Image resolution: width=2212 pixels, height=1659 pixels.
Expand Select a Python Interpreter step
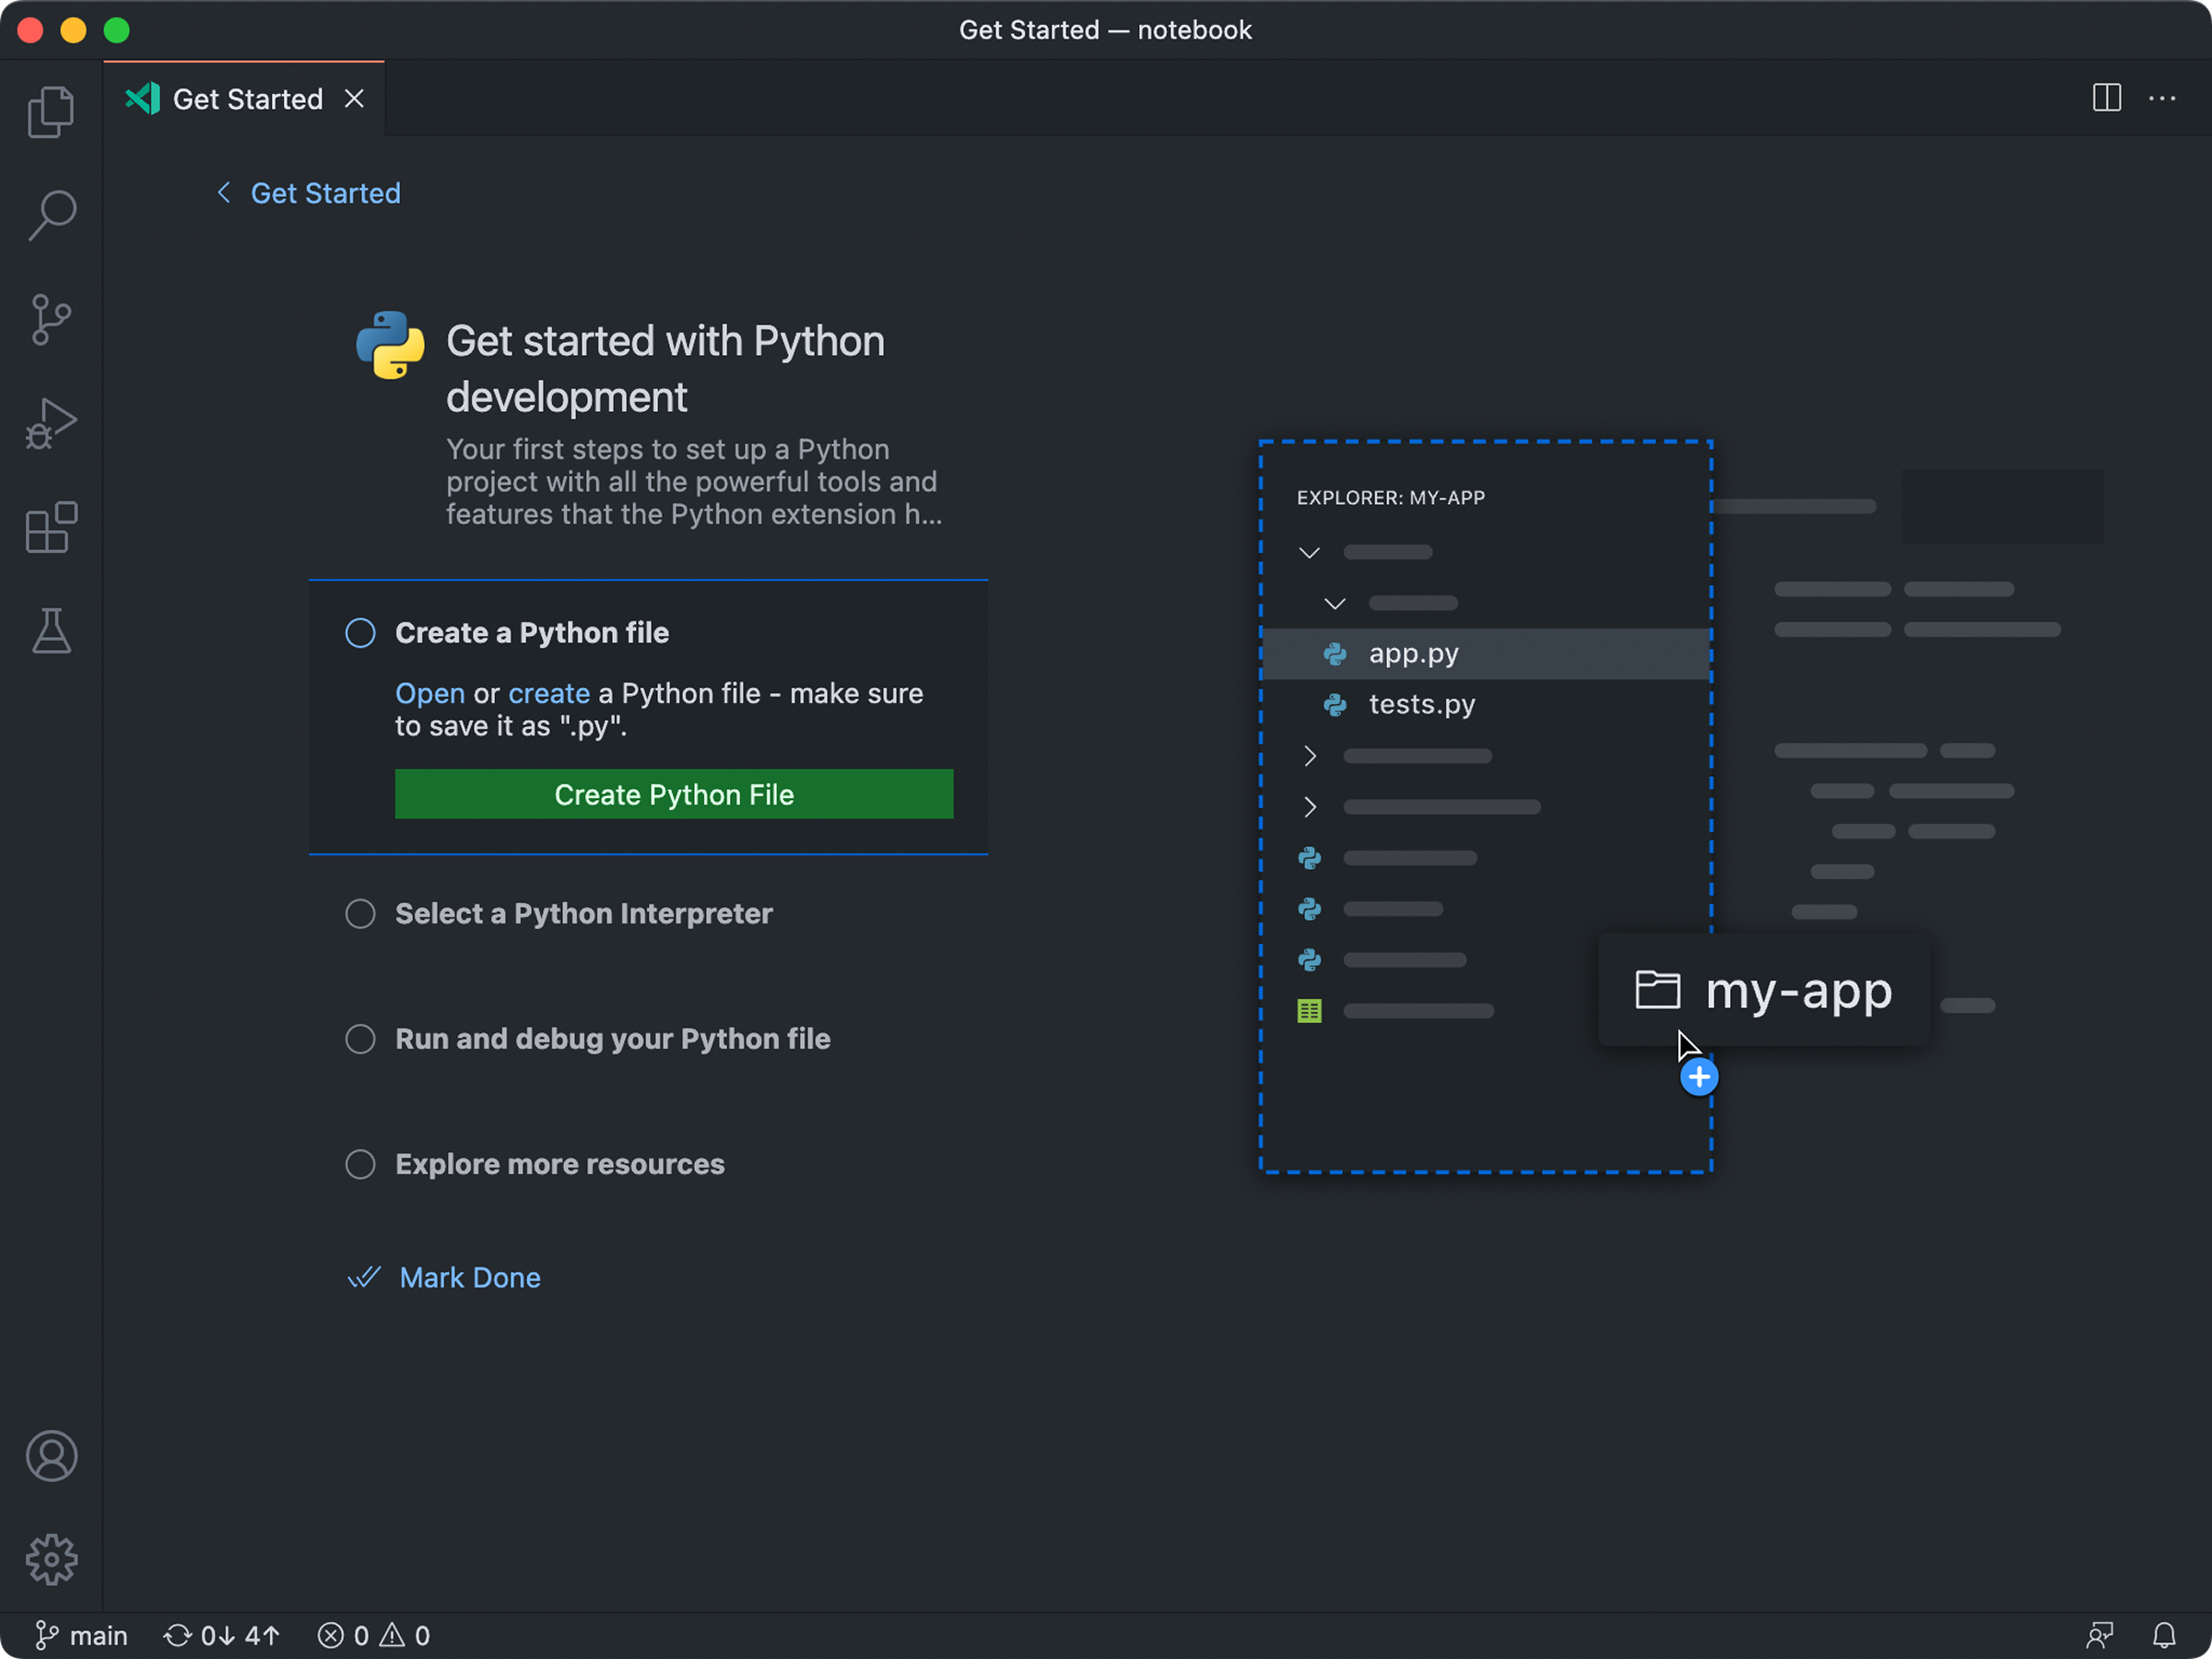click(x=584, y=914)
